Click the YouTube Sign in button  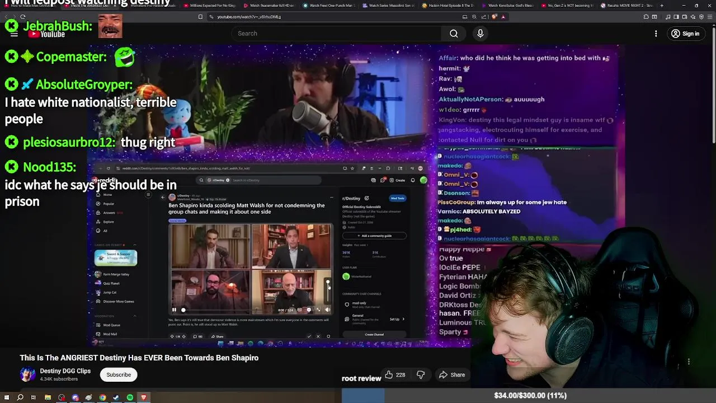pos(686,34)
